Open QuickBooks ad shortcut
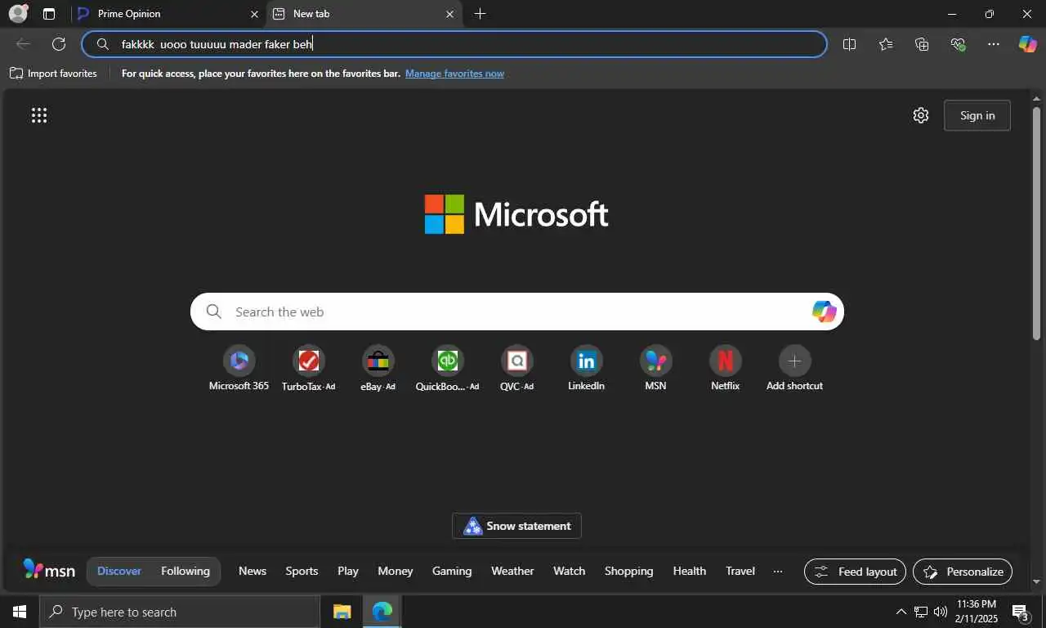The height and width of the screenshot is (628, 1046). (447, 368)
